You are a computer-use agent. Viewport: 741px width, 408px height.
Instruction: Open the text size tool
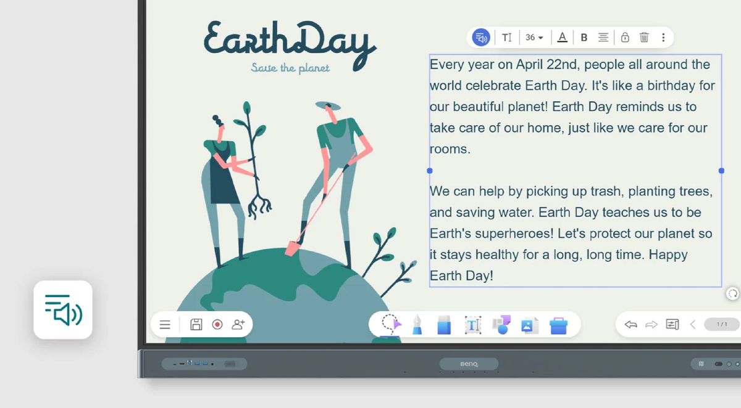pyautogui.click(x=506, y=38)
